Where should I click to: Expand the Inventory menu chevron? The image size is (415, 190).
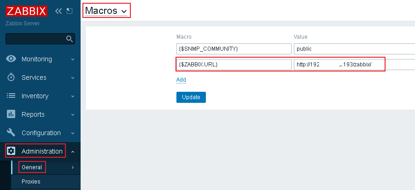click(x=73, y=96)
